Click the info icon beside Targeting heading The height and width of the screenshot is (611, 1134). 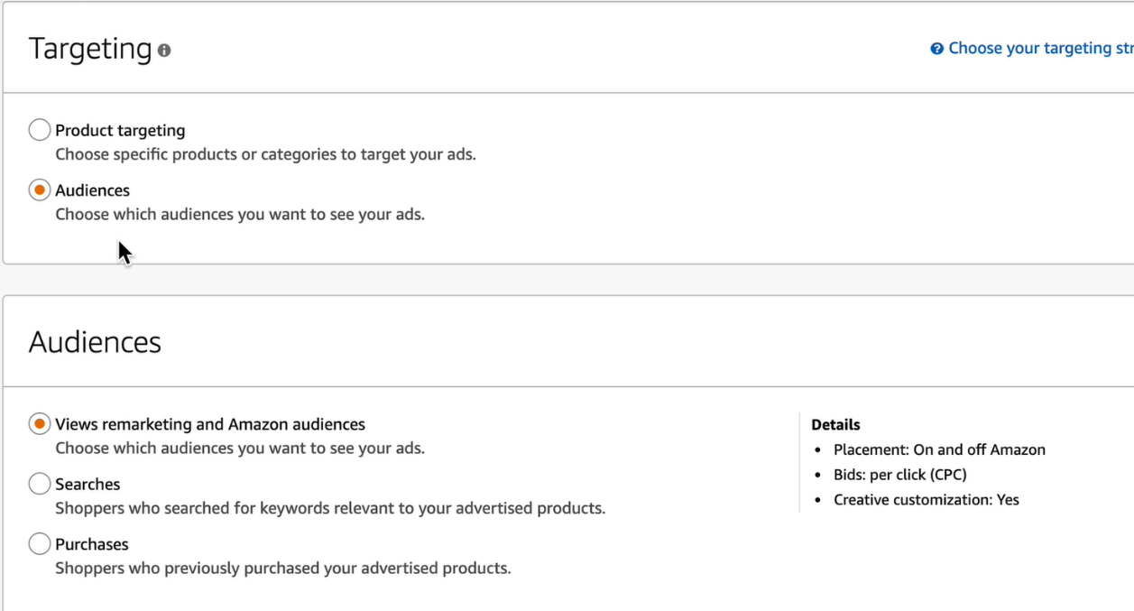pyautogui.click(x=164, y=51)
